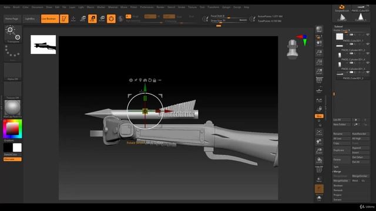
Task: Toggle visibility eye of PM3D_Cube3D1_1 subtool
Action: click(368, 35)
